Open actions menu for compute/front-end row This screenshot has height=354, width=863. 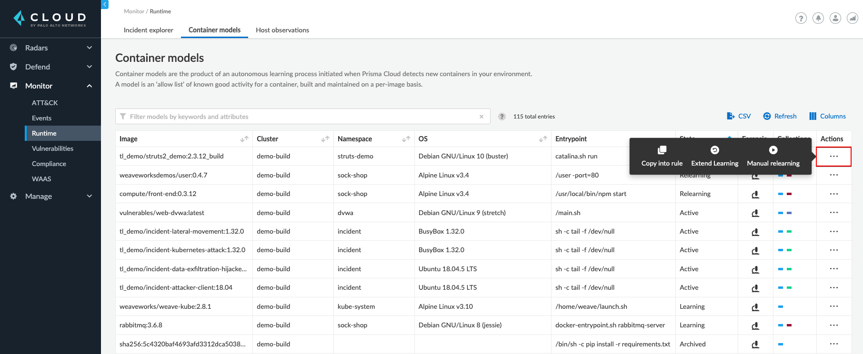click(834, 194)
